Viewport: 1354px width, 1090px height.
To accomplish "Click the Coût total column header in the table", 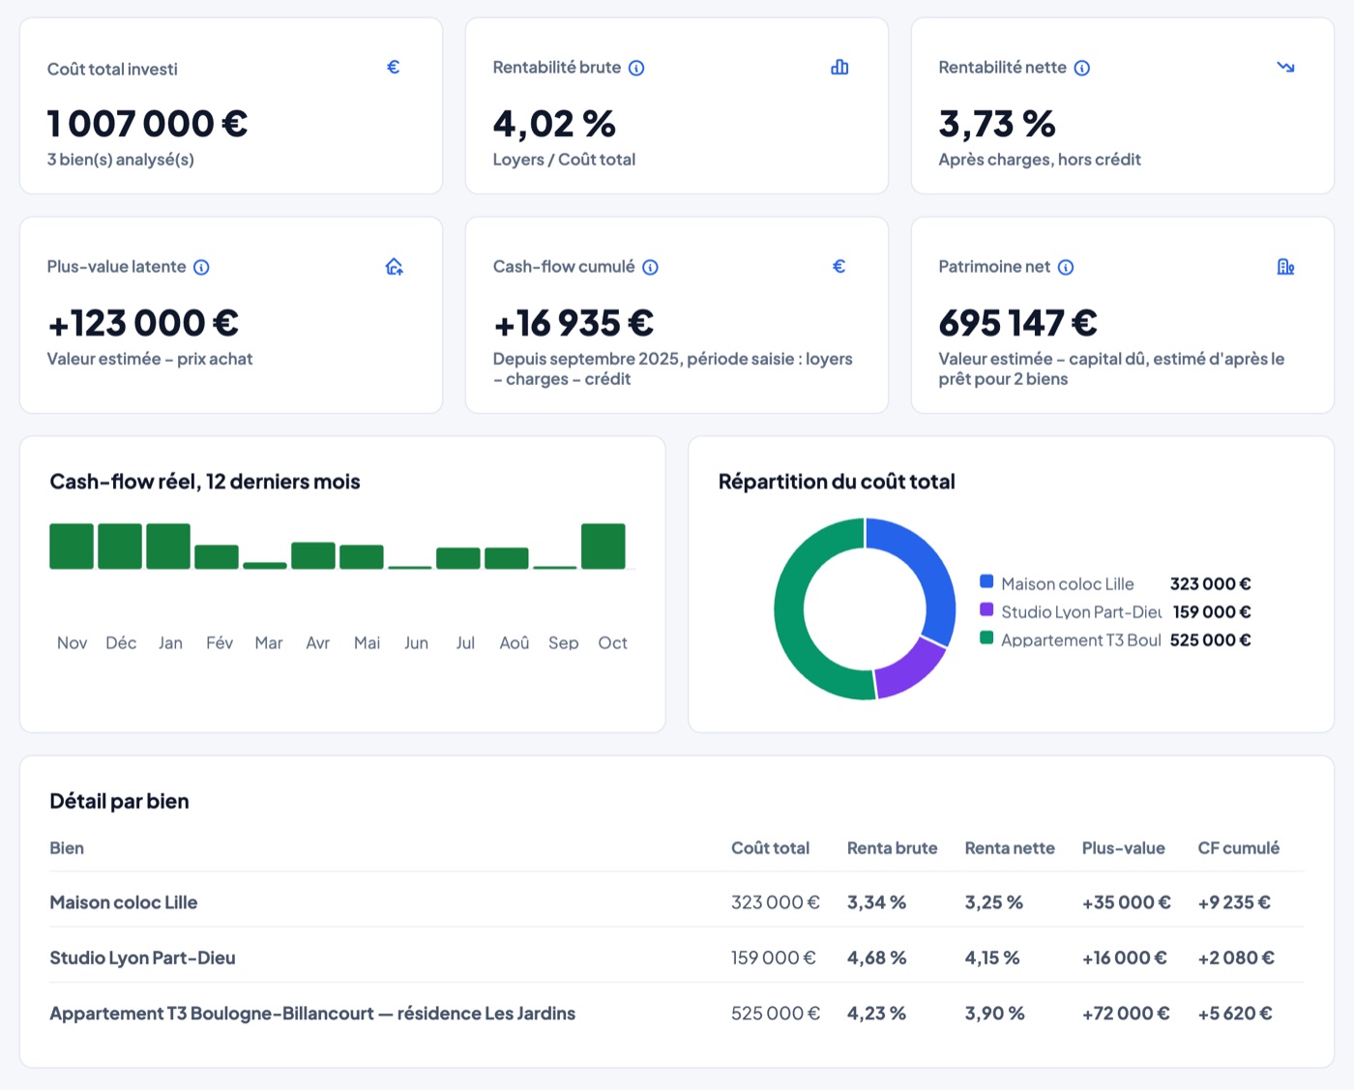I will tap(771, 848).
